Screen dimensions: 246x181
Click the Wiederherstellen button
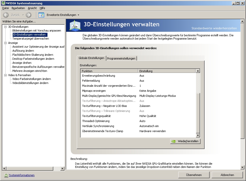point(185,141)
